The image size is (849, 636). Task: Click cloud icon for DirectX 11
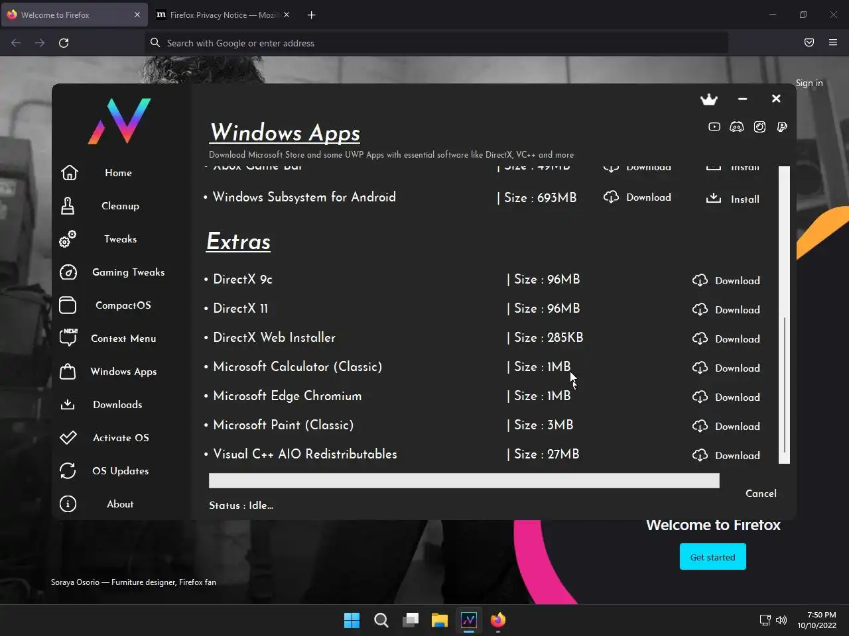coord(700,310)
